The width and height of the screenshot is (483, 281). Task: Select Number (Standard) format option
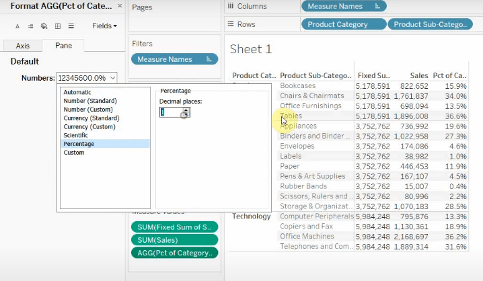(x=89, y=101)
